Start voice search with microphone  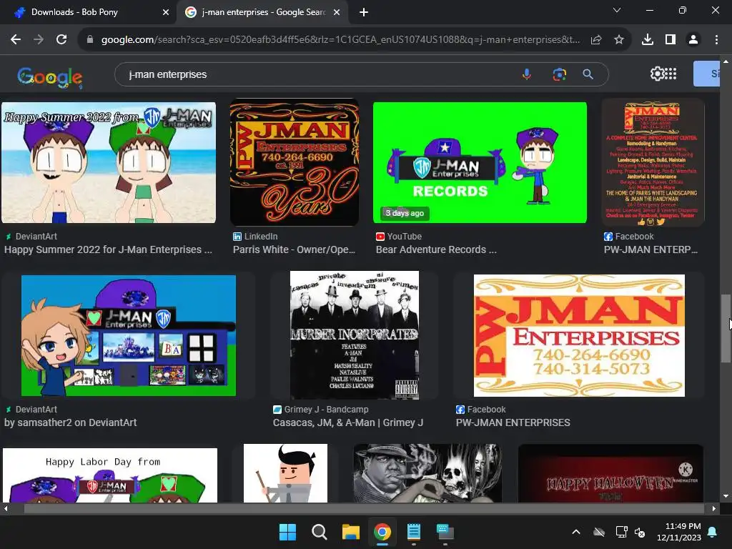tap(527, 74)
